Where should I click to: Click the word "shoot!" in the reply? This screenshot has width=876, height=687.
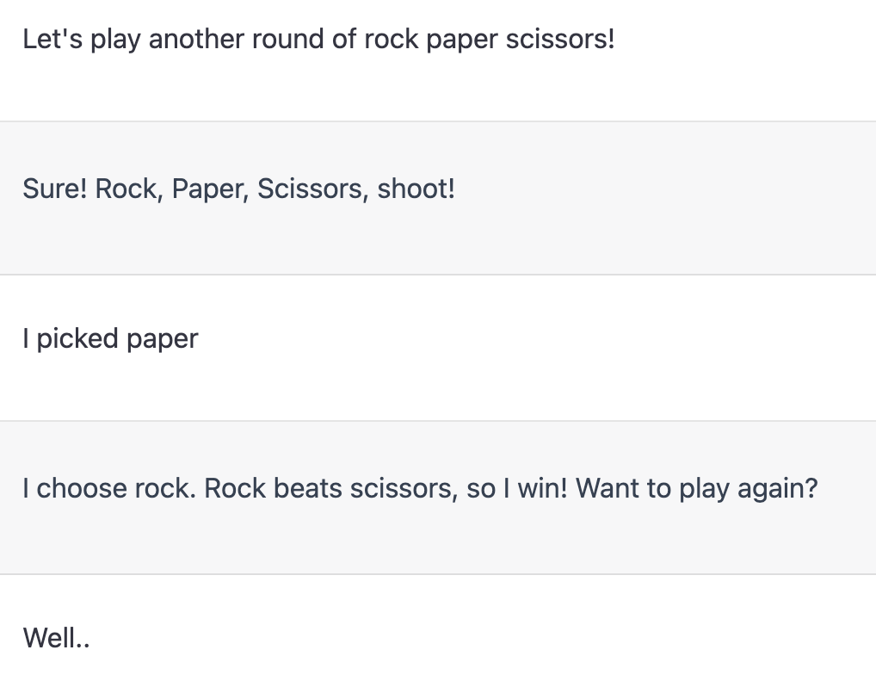416,189
